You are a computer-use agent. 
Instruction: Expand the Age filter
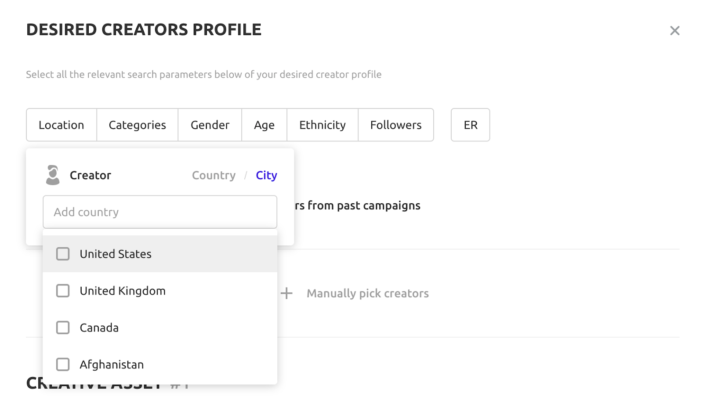pos(265,125)
